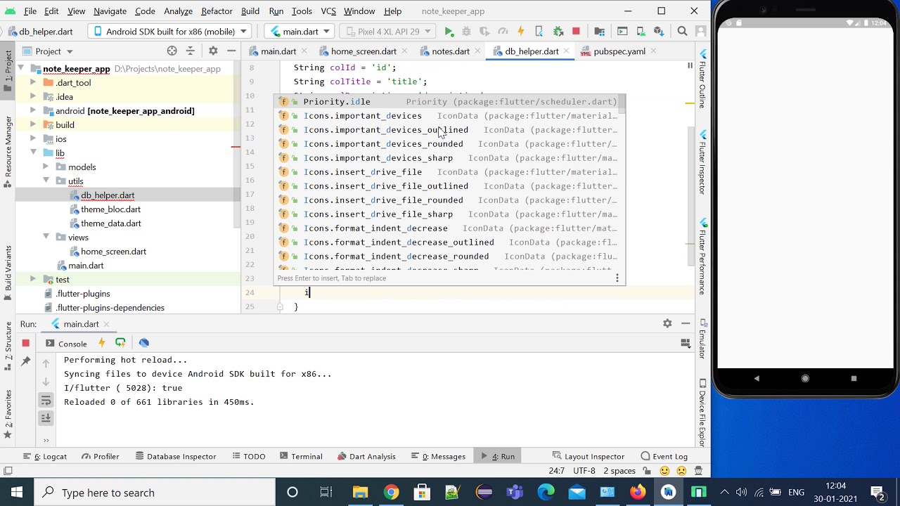Pin the Run tab
Image resolution: width=900 pixels, height=506 pixels.
26,361
